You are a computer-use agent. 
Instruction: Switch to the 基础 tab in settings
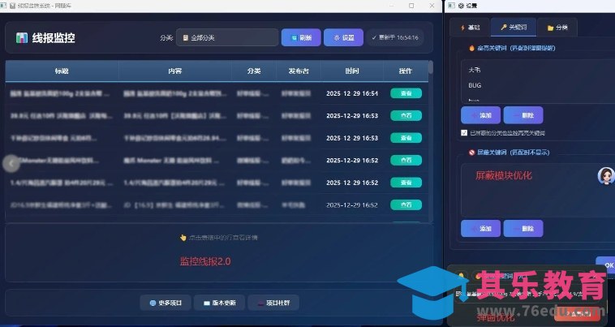pyautogui.click(x=470, y=28)
